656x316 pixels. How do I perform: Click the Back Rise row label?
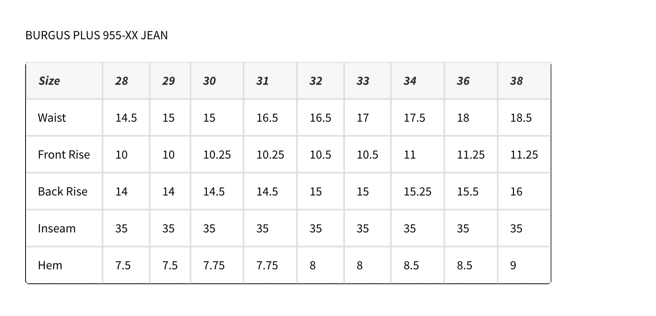click(63, 192)
